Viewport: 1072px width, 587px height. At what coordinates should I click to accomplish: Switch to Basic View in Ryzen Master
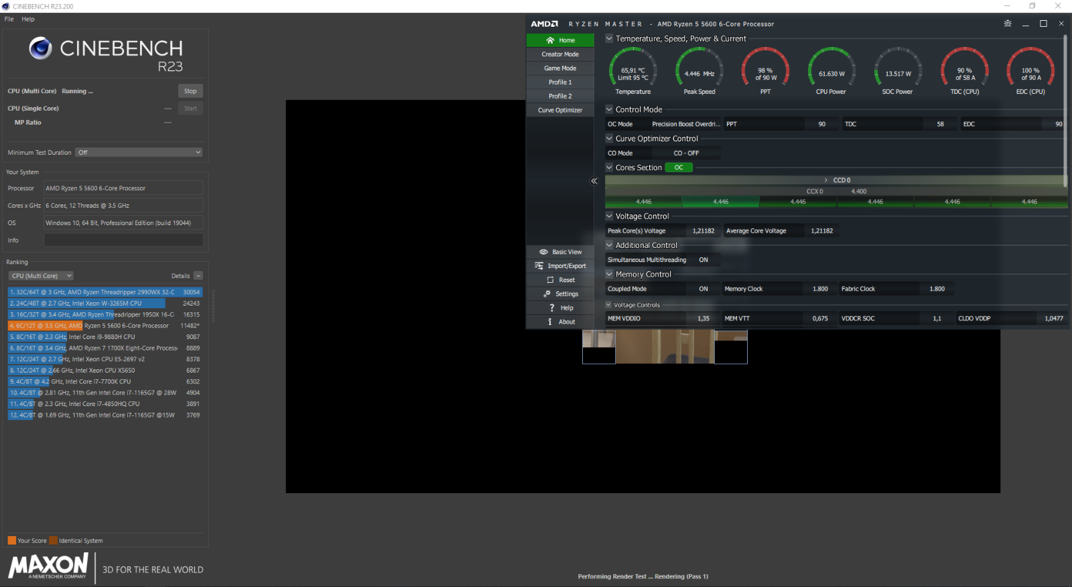[x=560, y=252]
